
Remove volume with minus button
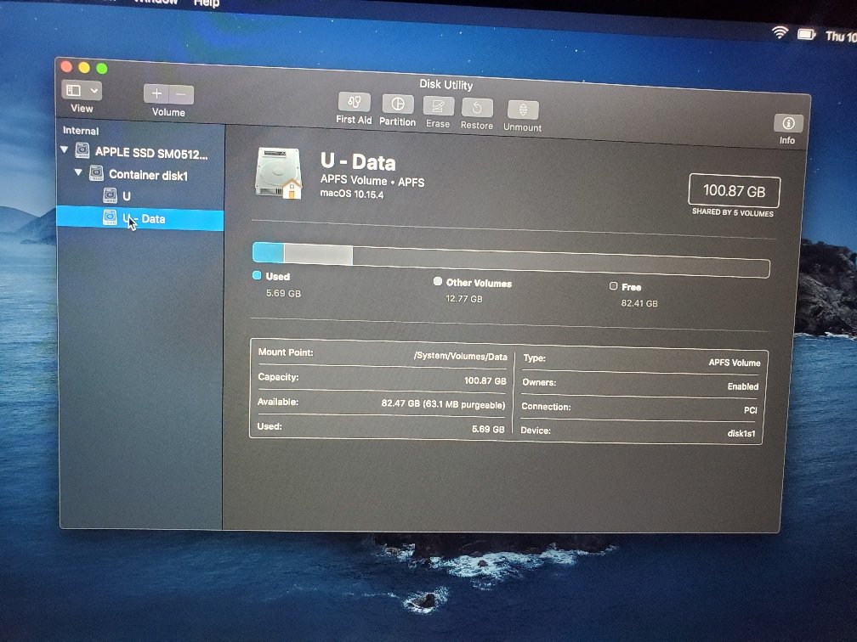[181, 94]
